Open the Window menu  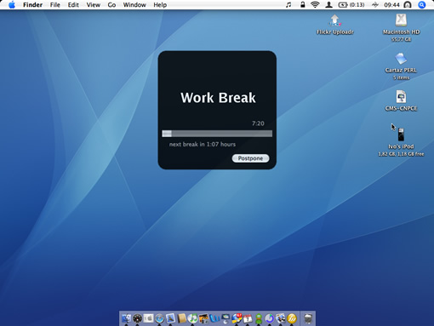(x=134, y=5)
